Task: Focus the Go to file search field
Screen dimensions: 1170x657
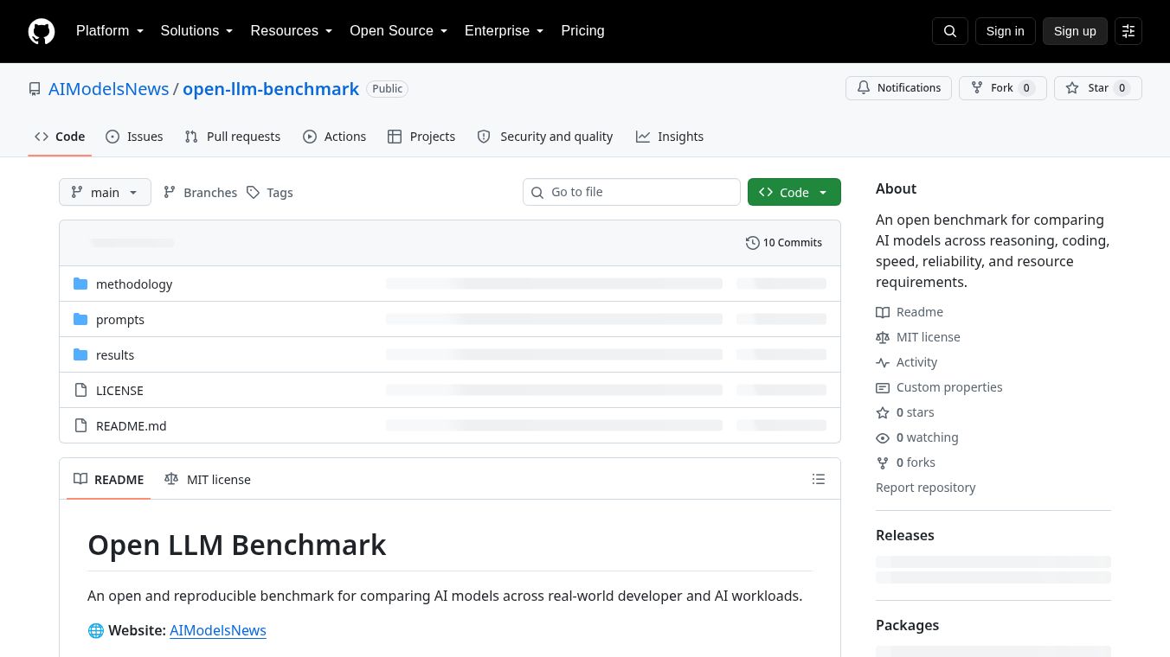Action: 632,192
